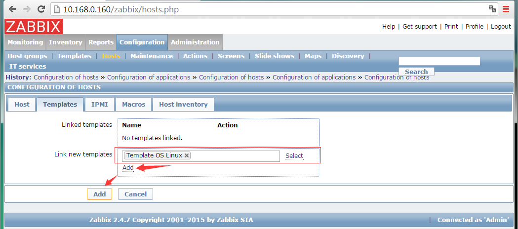Viewport: 518px width, 229px height.
Task: Open Maps submenu item
Action: [313, 56]
